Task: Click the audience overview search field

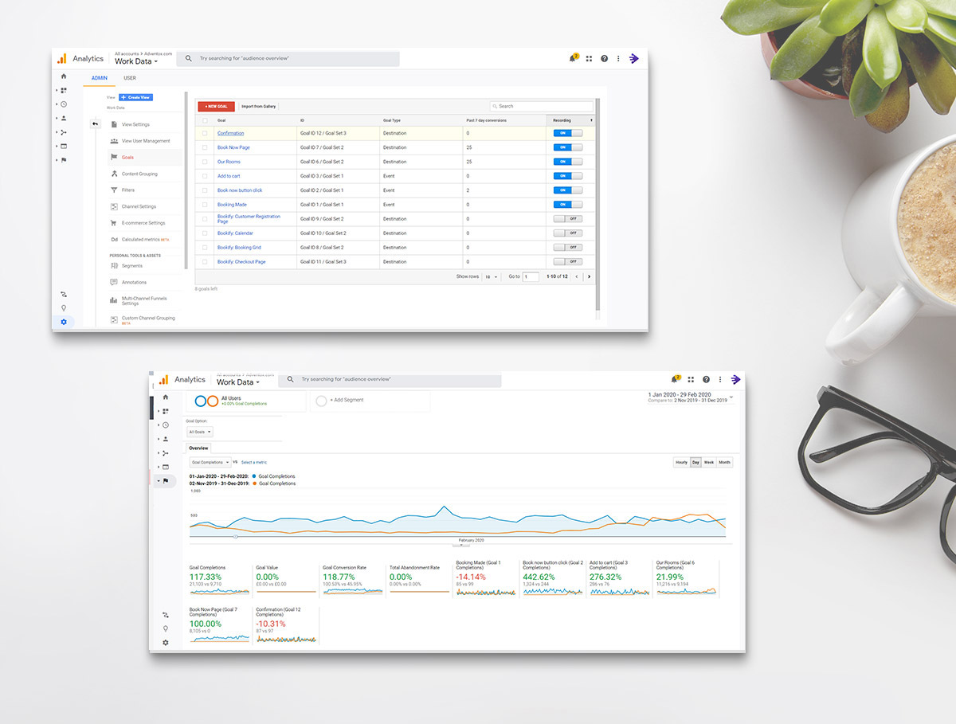Action: point(287,58)
